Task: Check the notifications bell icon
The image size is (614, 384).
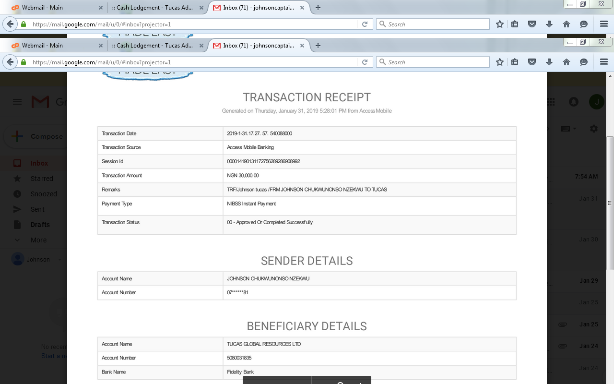Action: coord(573,102)
